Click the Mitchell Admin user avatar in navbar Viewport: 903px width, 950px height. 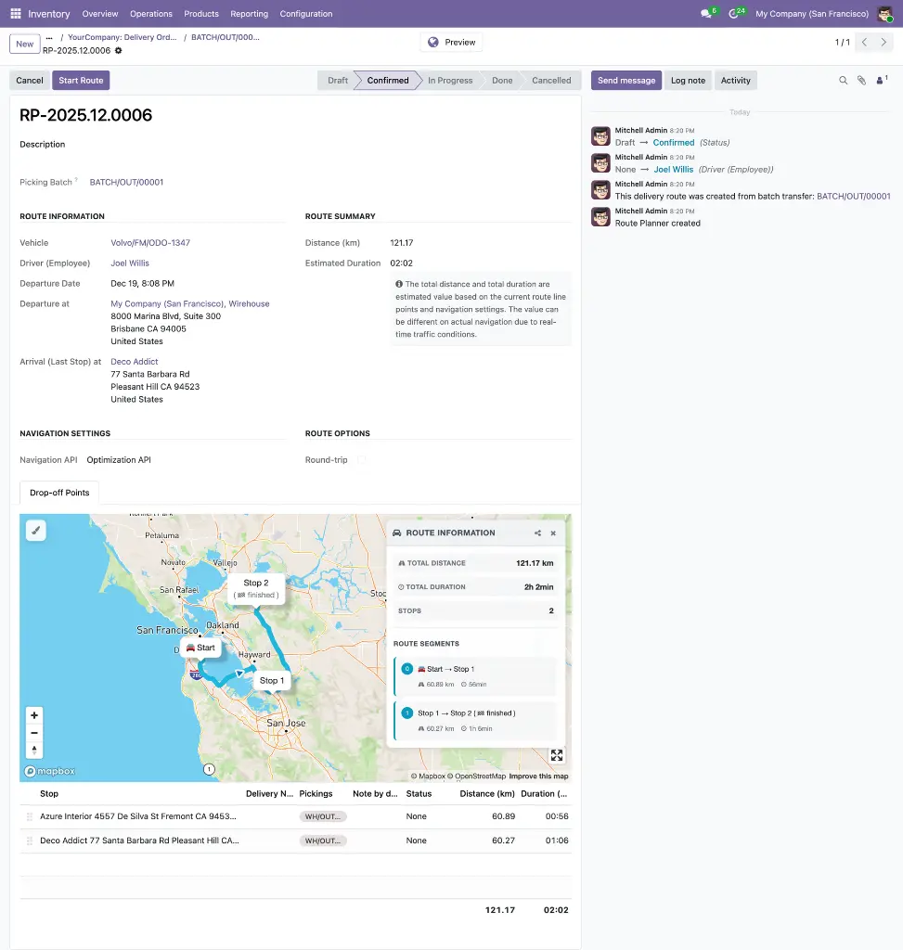coord(884,13)
